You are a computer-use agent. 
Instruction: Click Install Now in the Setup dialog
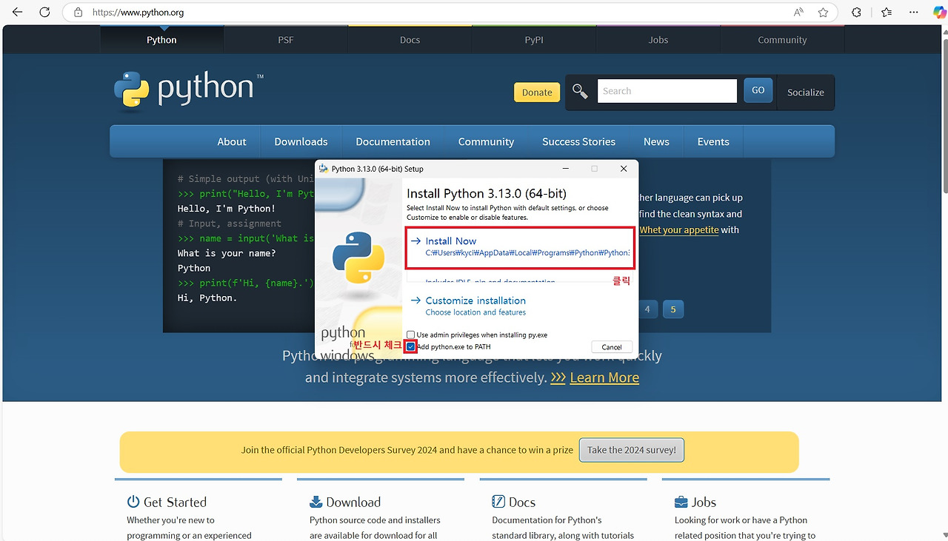pyautogui.click(x=521, y=247)
